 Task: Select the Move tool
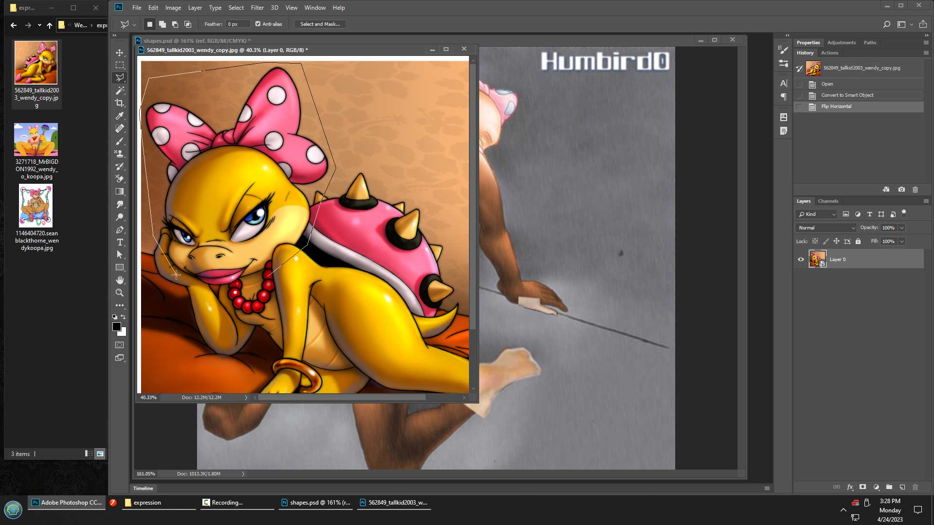[120, 52]
